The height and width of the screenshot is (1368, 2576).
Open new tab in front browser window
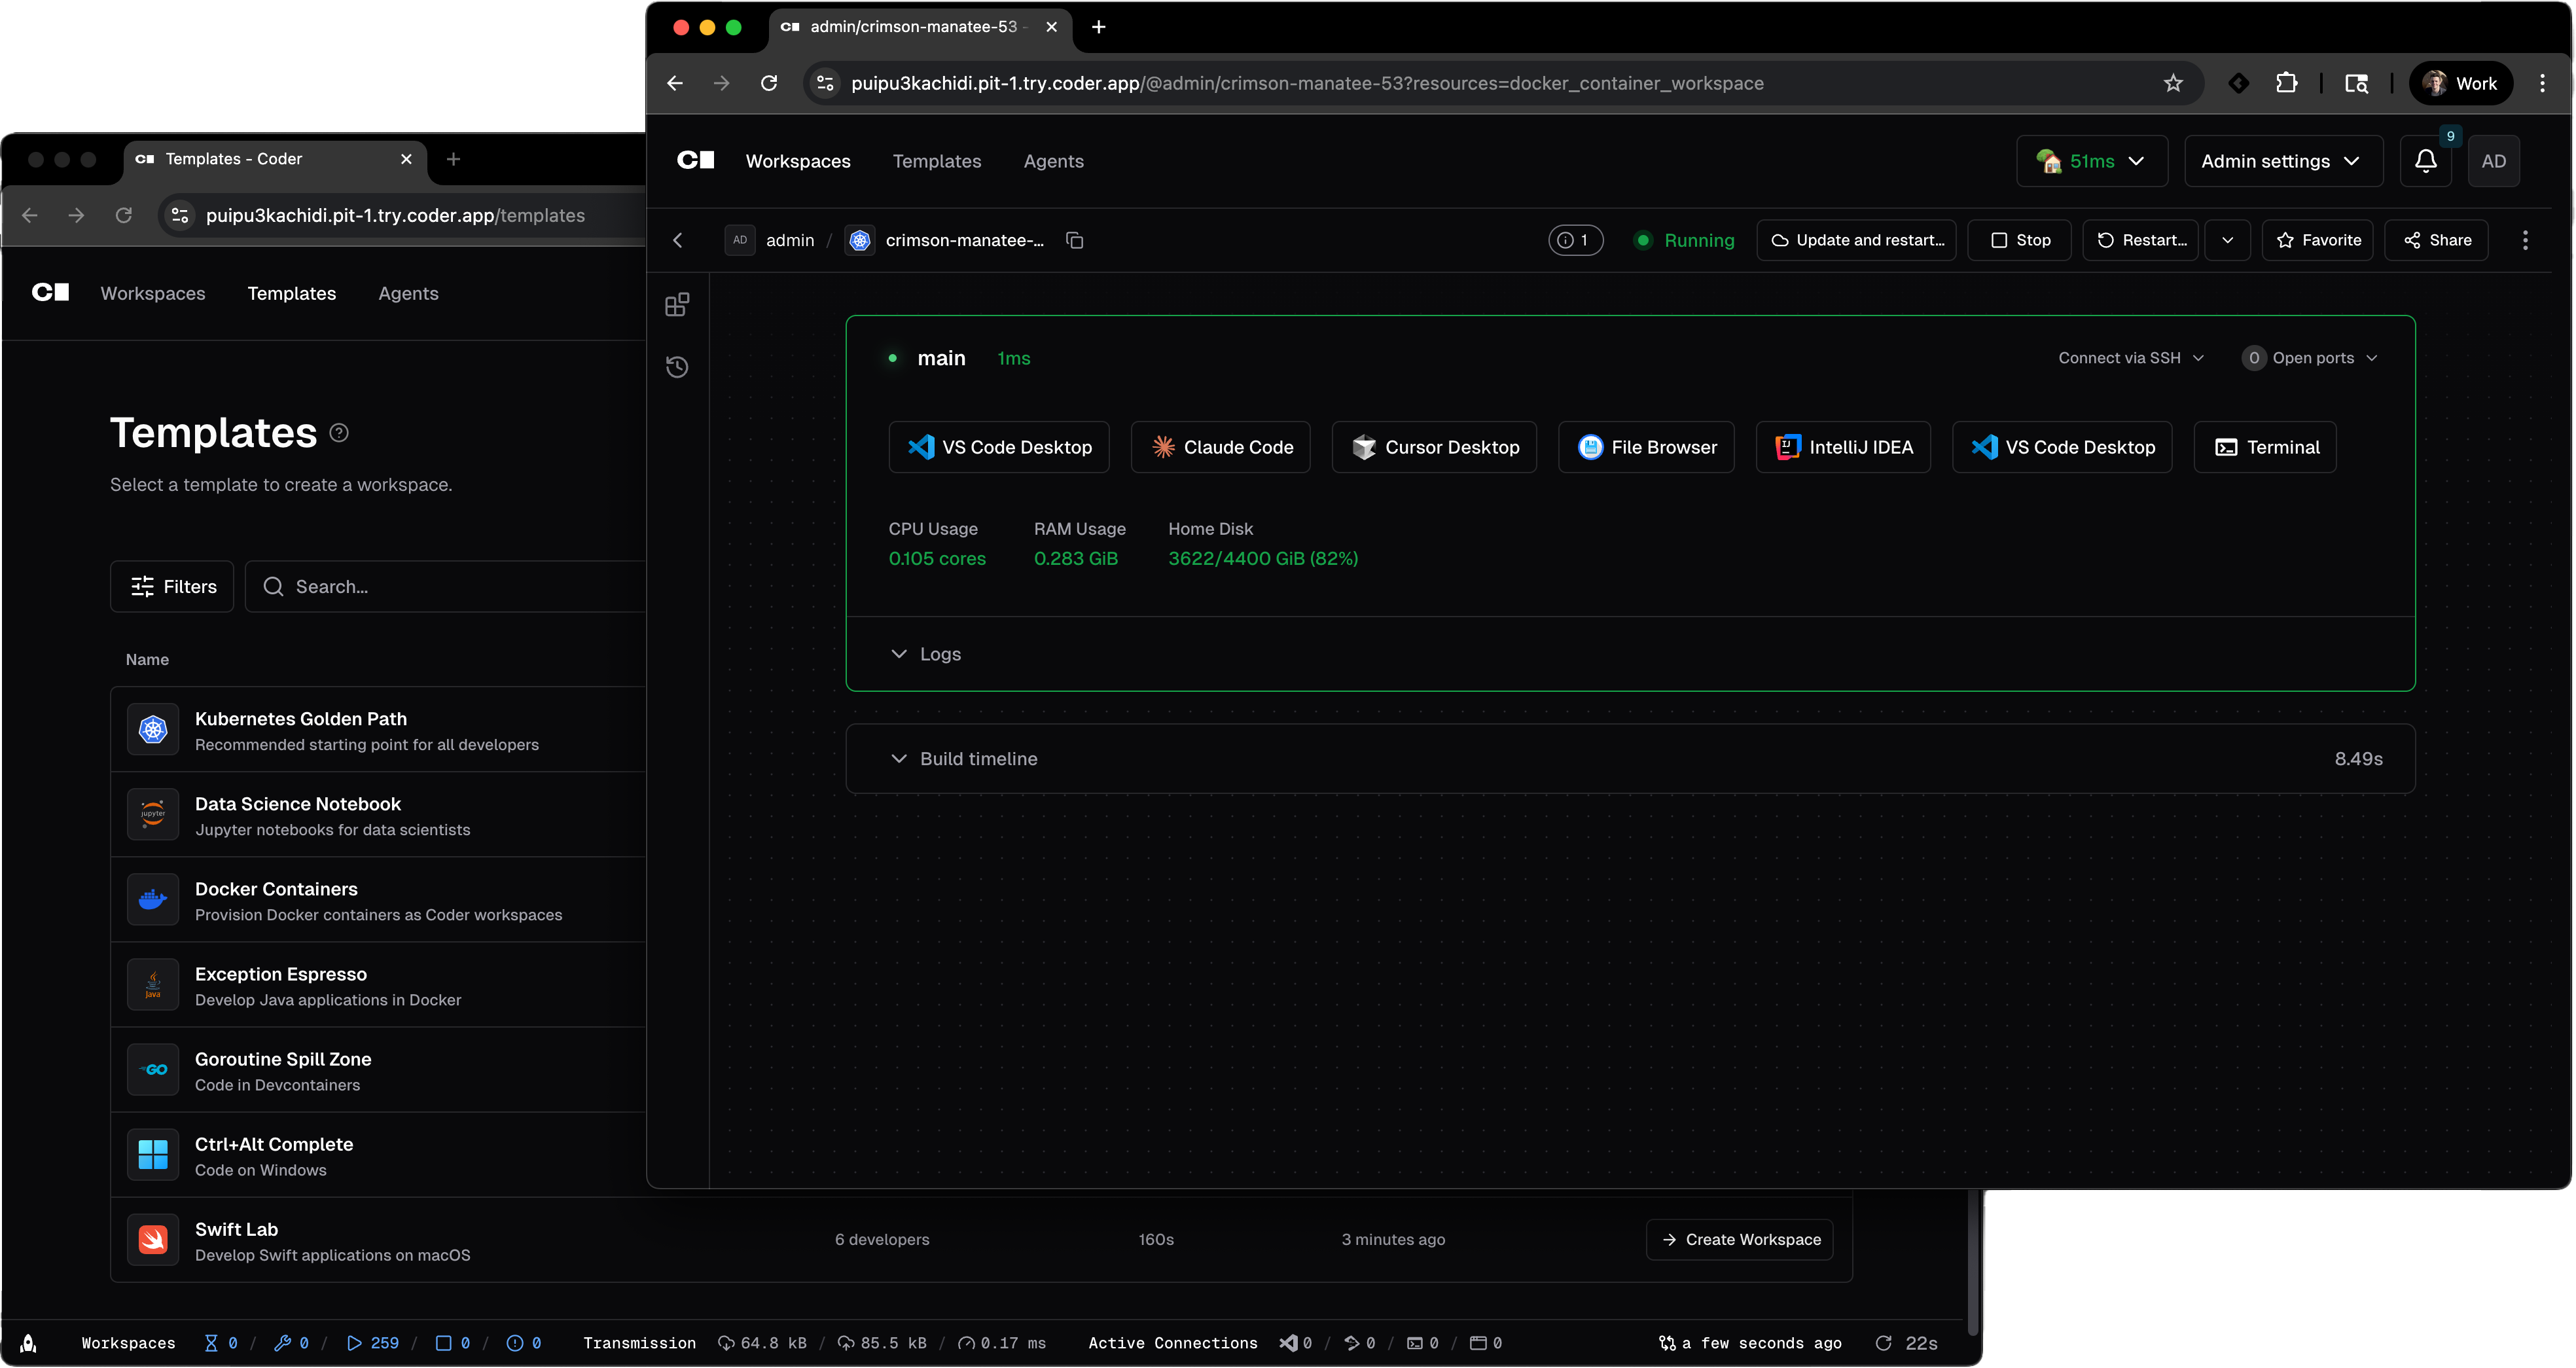coord(1098,27)
